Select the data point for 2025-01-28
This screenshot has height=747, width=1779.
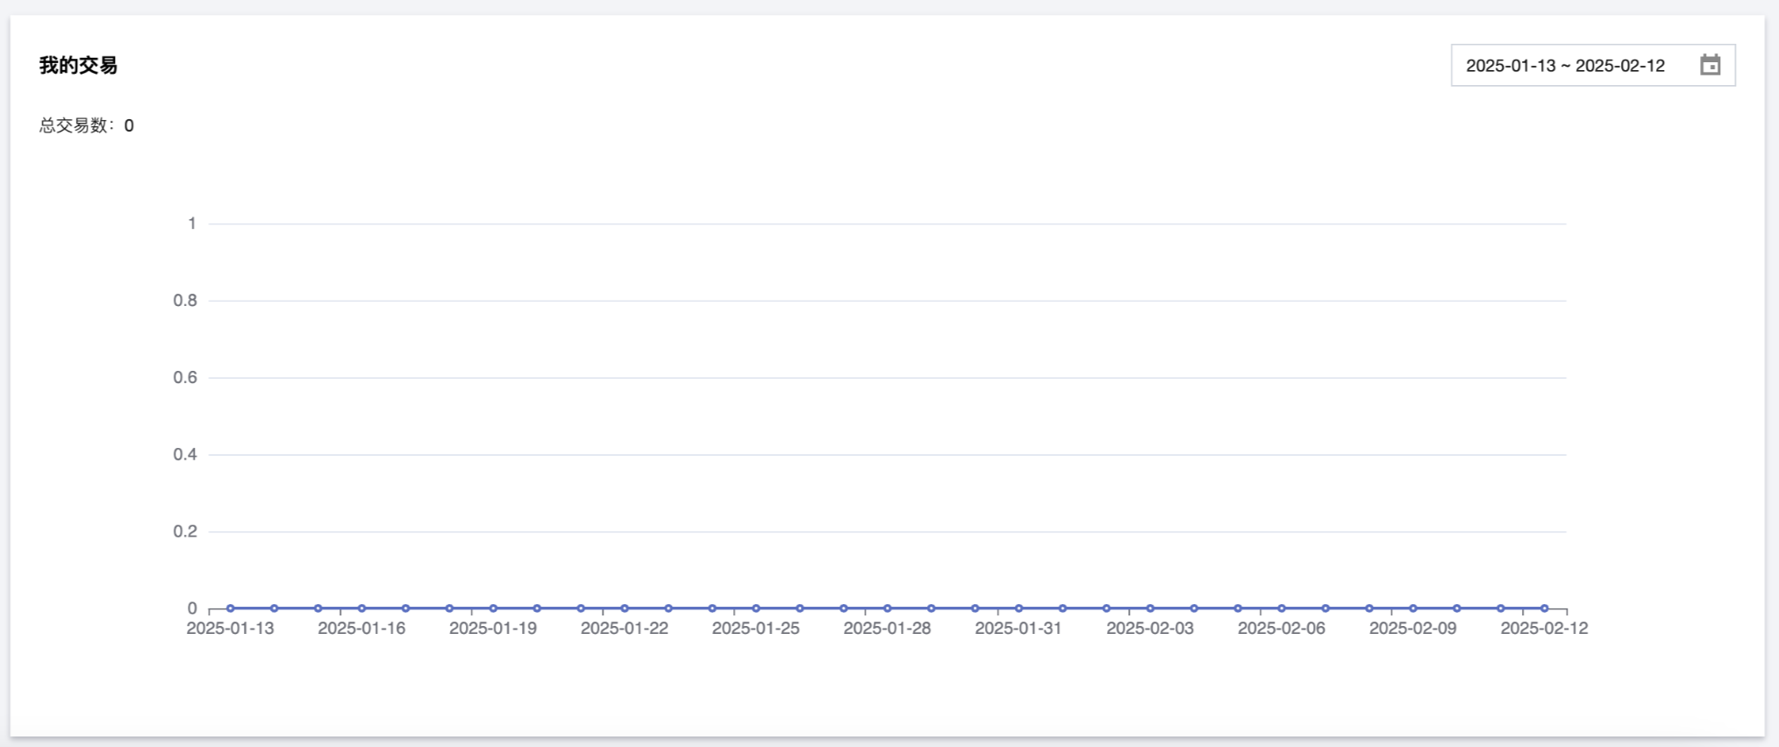887,608
